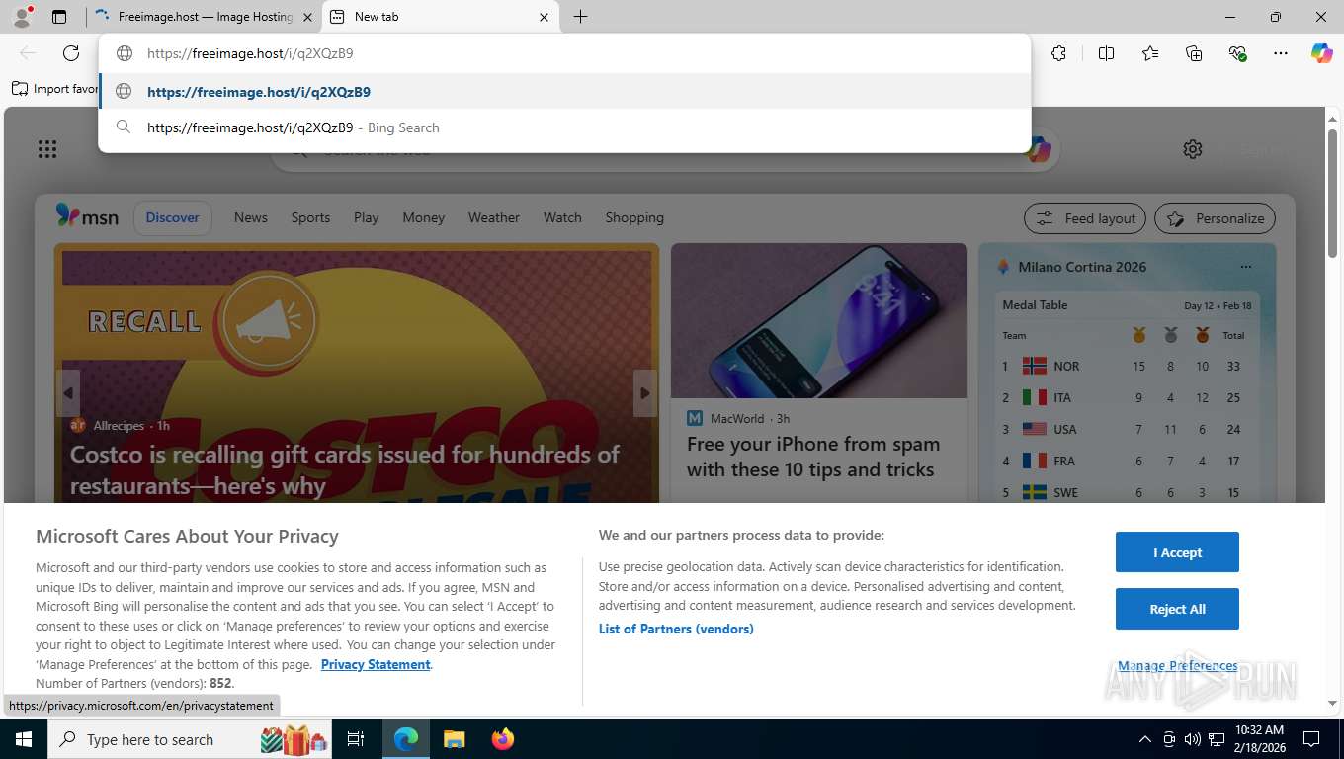The width and height of the screenshot is (1344, 759).
Task: Open the Favorites star icon
Action: click(x=1150, y=53)
